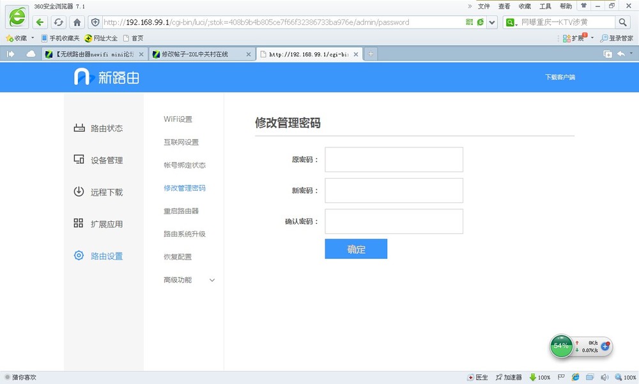This screenshot has width=639, height=384.
Task: Click the skin shirt icon in title bar
Action: click(x=584, y=6)
